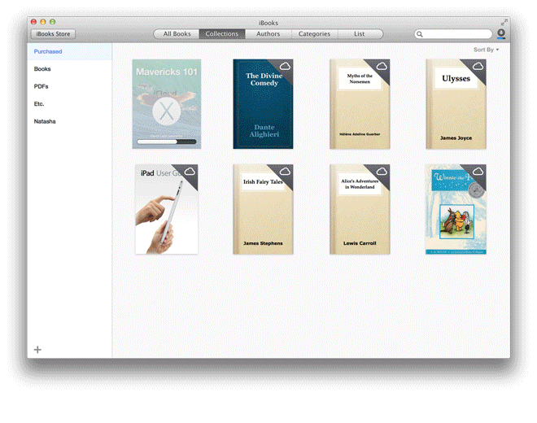Select the Natasha collection
This screenshot has height=423, width=537.
[x=70, y=121]
